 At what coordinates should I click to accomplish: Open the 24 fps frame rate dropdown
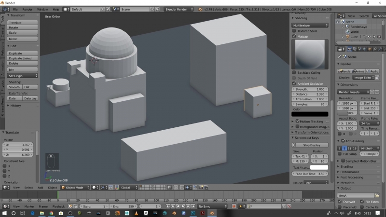tap(369, 123)
